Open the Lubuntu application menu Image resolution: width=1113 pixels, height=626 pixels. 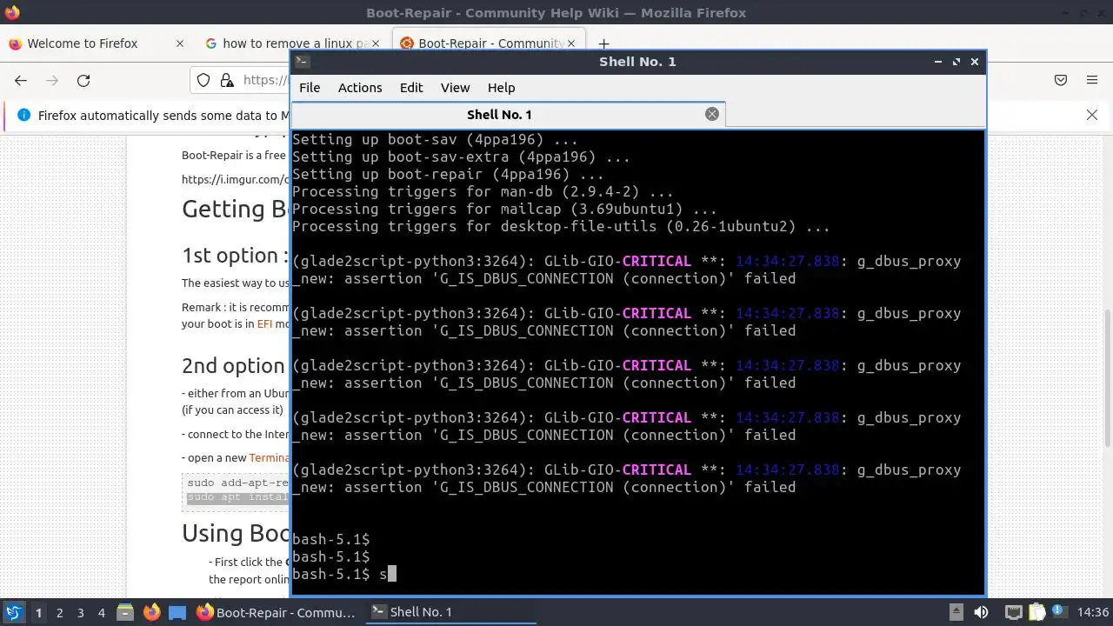pos(13,612)
